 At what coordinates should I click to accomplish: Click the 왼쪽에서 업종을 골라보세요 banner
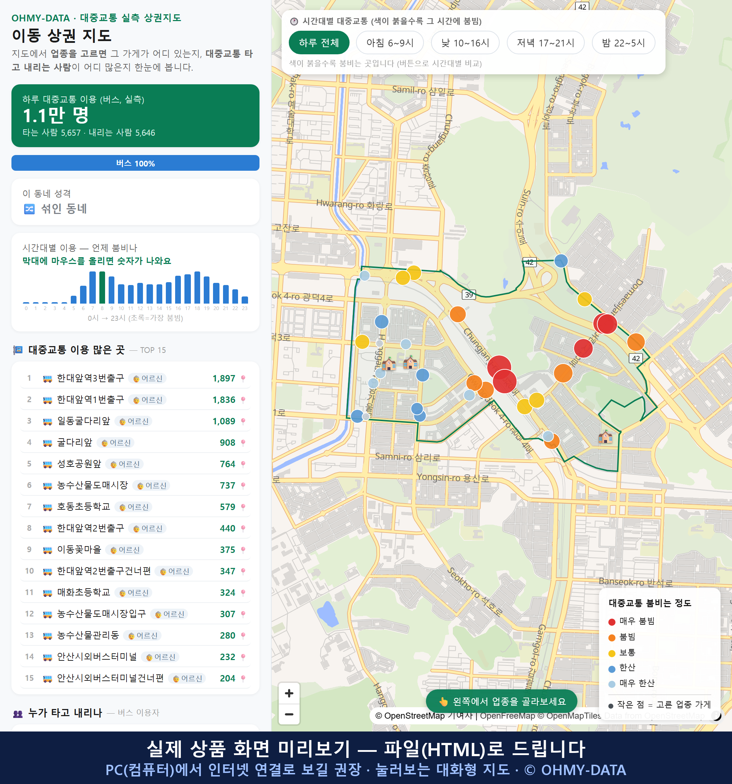pos(501,701)
